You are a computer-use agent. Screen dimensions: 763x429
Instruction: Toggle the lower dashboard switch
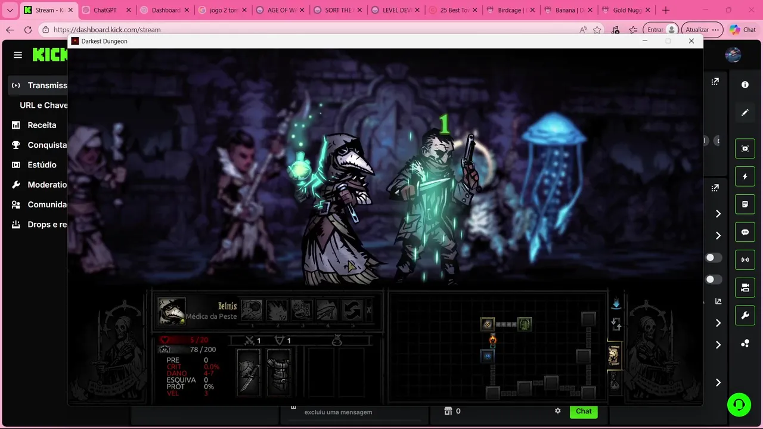(714, 279)
